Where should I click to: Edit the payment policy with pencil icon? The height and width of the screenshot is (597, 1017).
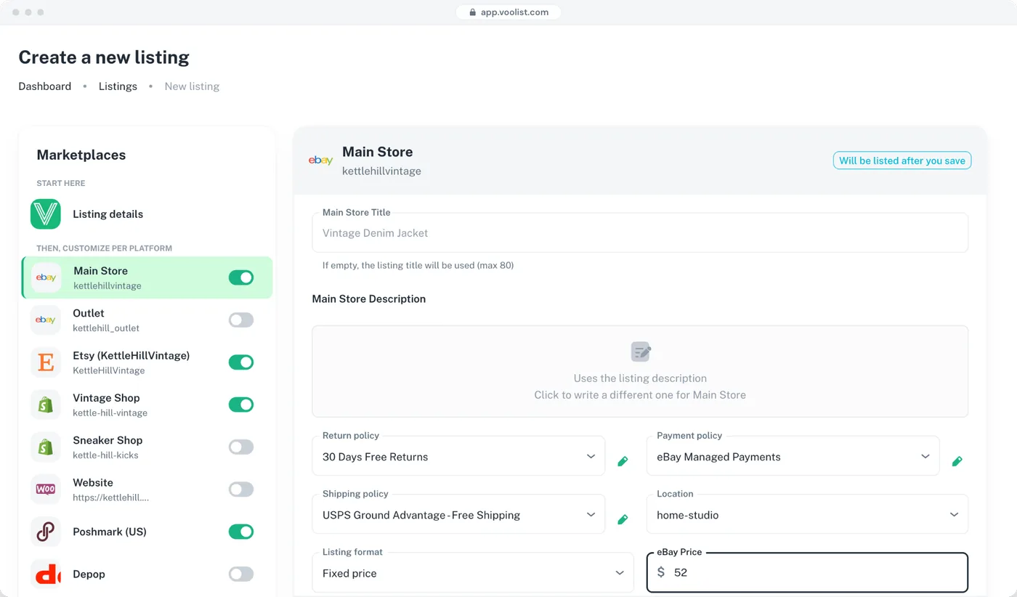click(957, 461)
